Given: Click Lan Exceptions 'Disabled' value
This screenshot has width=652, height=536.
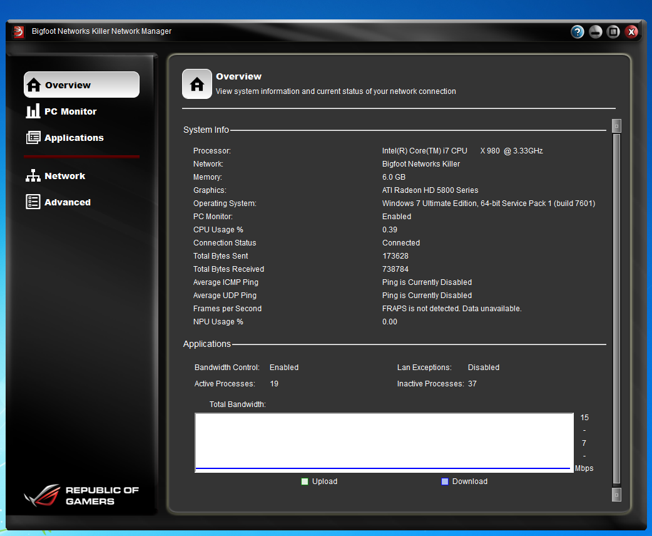Looking at the screenshot, I should tap(483, 368).
